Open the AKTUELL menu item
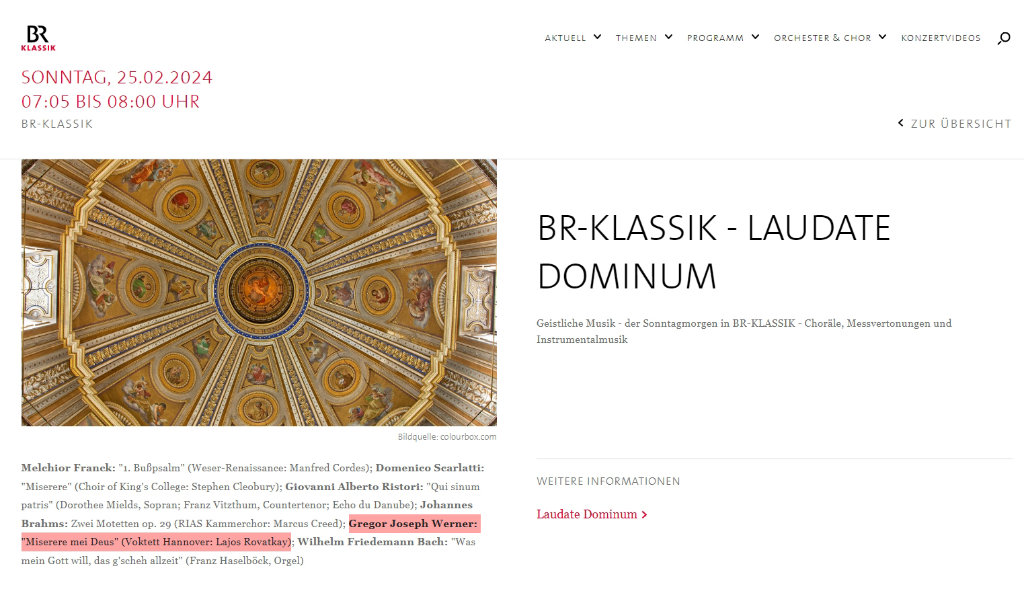This screenshot has width=1024, height=591. (x=565, y=38)
